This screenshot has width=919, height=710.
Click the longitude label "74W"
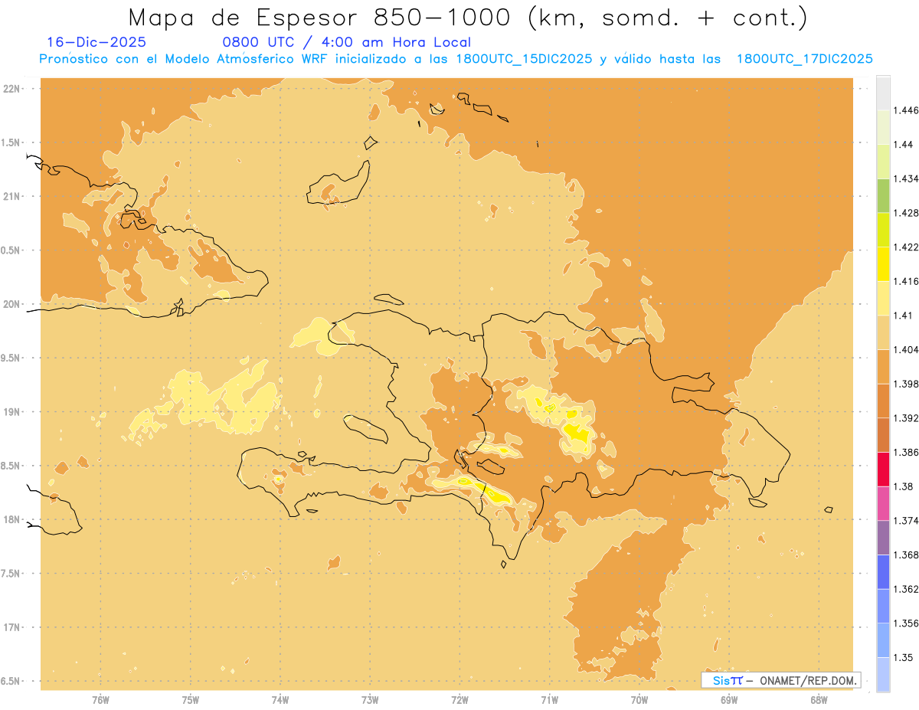(280, 700)
